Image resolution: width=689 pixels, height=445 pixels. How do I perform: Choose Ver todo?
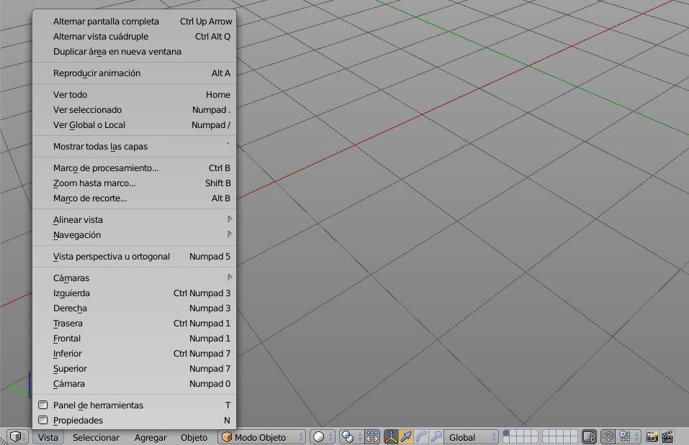(x=135, y=94)
